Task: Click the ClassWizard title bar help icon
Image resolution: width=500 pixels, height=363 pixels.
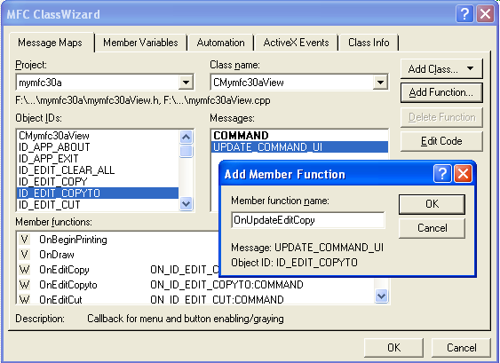Action: click(464, 14)
